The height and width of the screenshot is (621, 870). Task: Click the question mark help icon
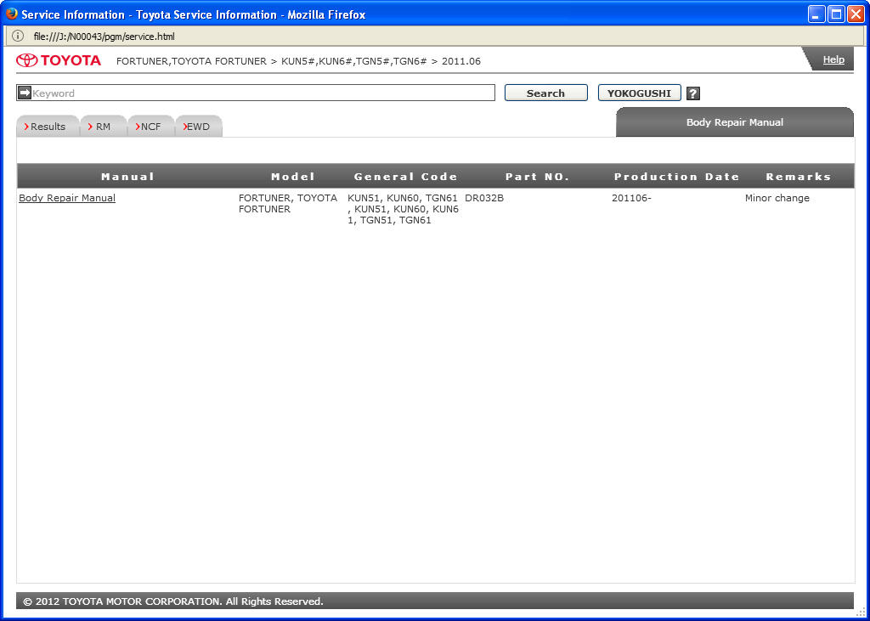click(x=693, y=93)
